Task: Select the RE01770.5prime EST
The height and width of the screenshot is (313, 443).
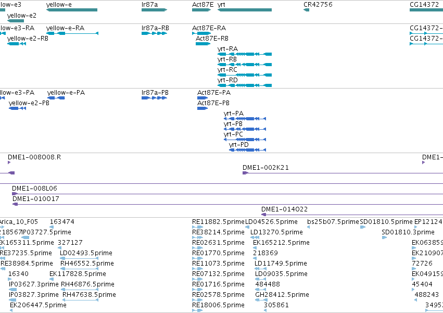Action: coord(219,253)
